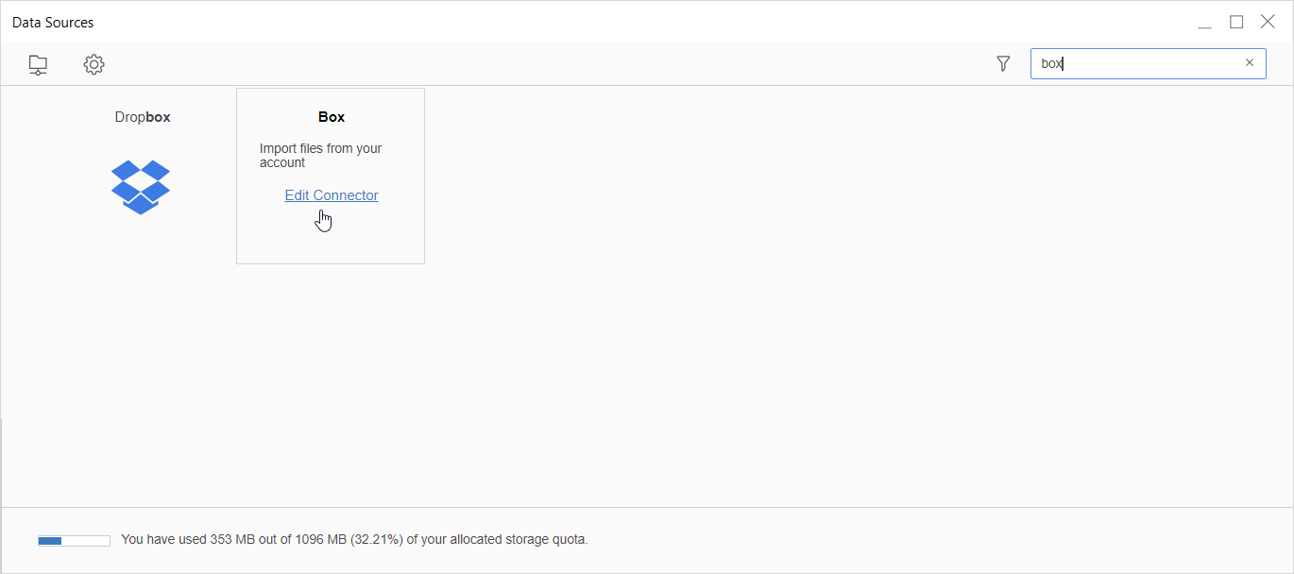
Task: Focus the search field containing 'box'
Action: point(1133,63)
